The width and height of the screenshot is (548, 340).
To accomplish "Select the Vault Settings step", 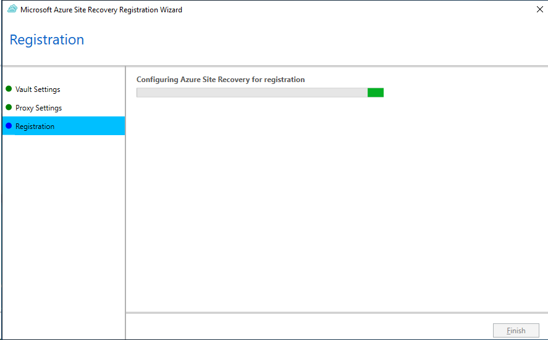I will pyautogui.click(x=38, y=89).
